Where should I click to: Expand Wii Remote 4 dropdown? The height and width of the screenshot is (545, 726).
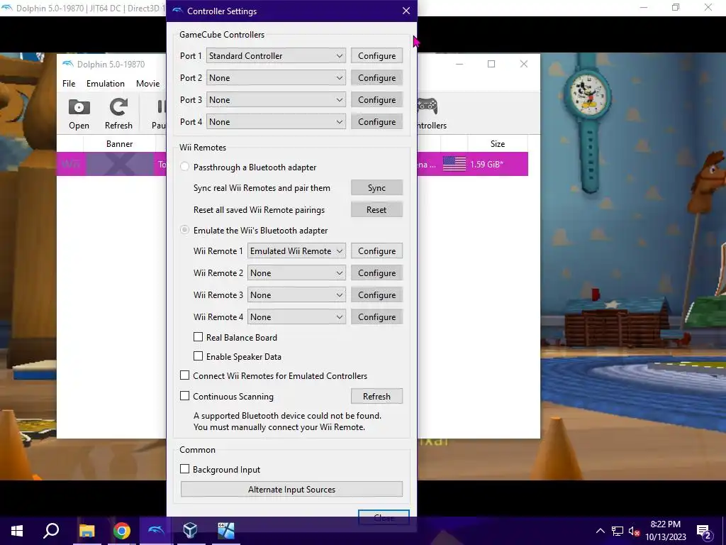296,317
